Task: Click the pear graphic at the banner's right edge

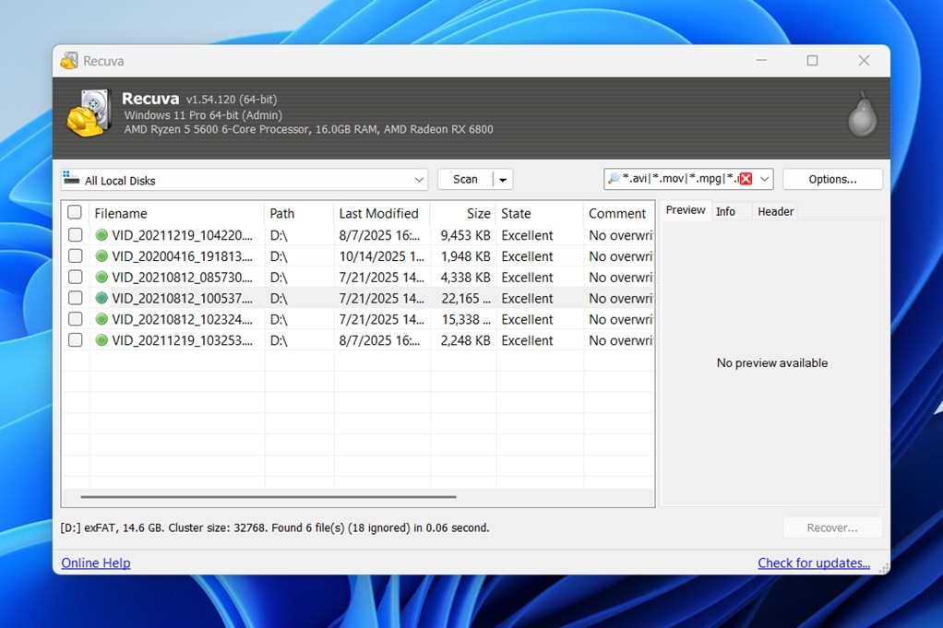Action: tap(860, 113)
